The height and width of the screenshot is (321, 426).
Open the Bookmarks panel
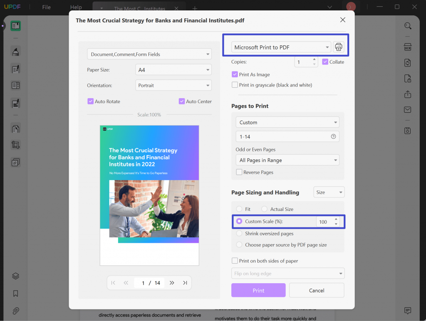point(15,293)
